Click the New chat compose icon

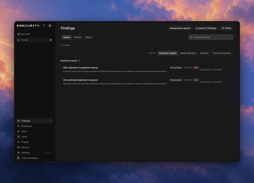(19, 34)
